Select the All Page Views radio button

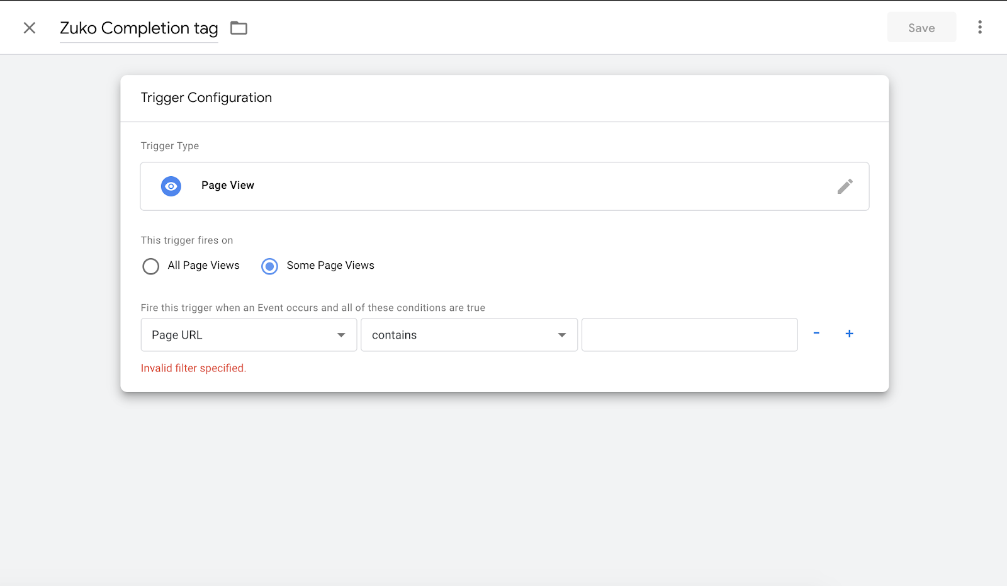[151, 266]
